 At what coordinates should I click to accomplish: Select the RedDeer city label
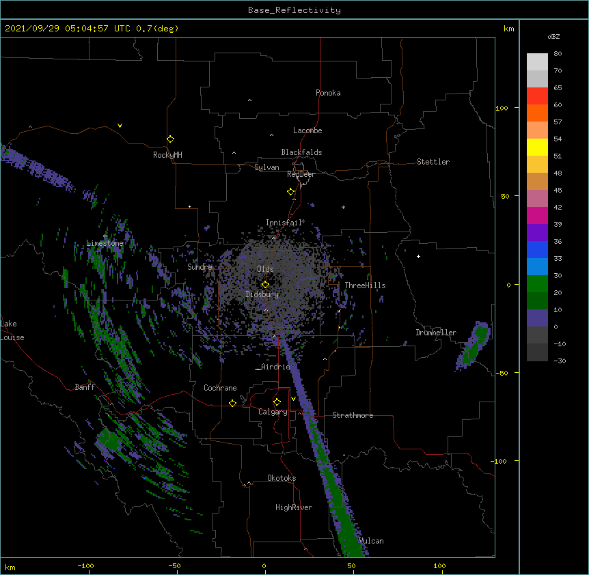point(301,174)
